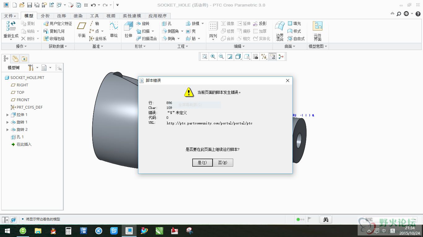Click the find binoculars icon in status bar
The height and width of the screenshot is (237, 423).
(326, 219)
